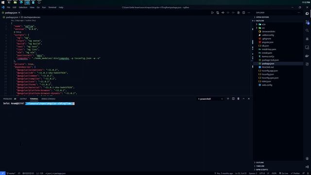
Task: Click the Run play icon in editor toolbar
Action: coord(212,13)
